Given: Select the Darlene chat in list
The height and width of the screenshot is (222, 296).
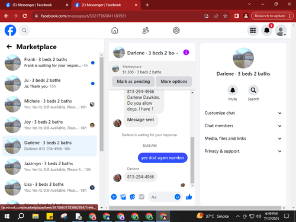Looking at the screenshot, I should (x=50, y=146).
